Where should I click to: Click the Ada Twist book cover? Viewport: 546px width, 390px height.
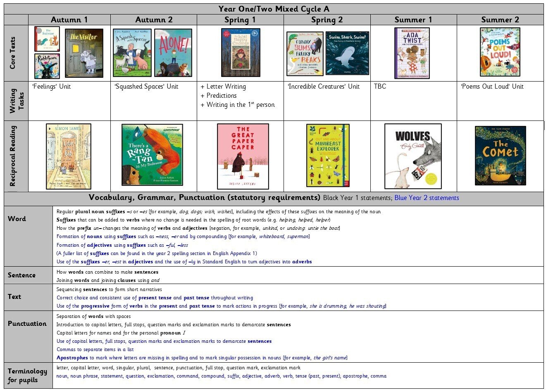click(x=412, y=53)
